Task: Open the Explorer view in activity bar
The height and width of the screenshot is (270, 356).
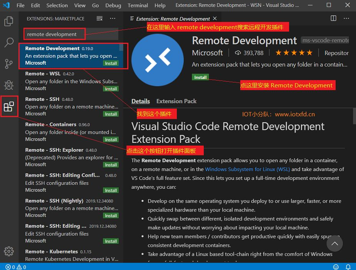Action: click(8, 22)
